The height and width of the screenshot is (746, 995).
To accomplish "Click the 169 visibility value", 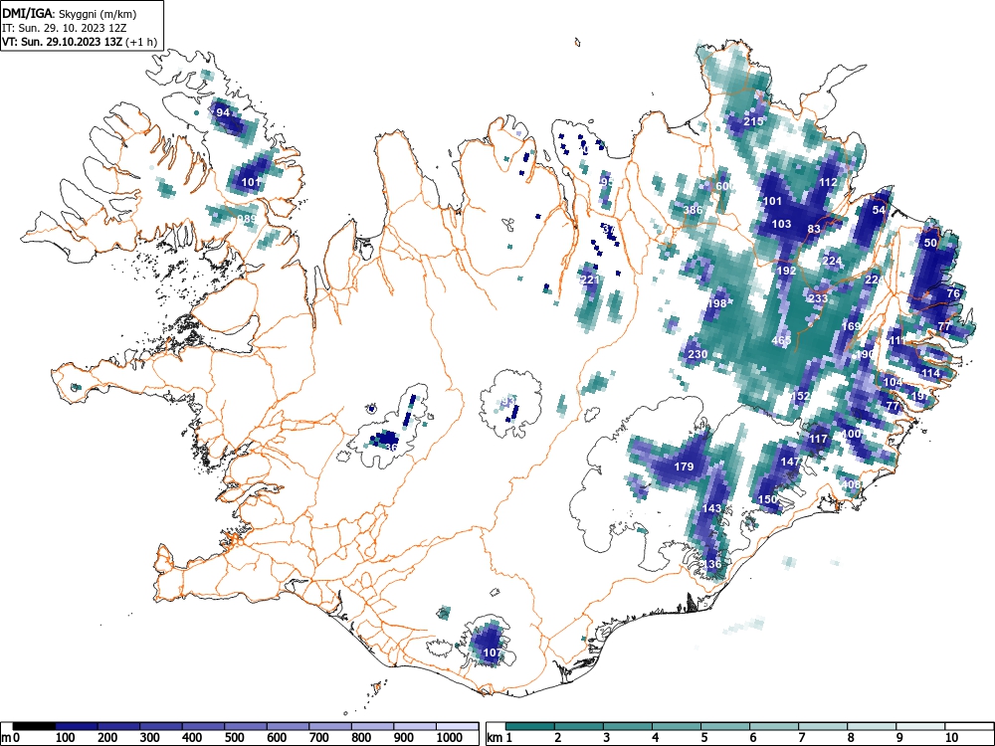I will pyautogui.click(x=851, y=326).
